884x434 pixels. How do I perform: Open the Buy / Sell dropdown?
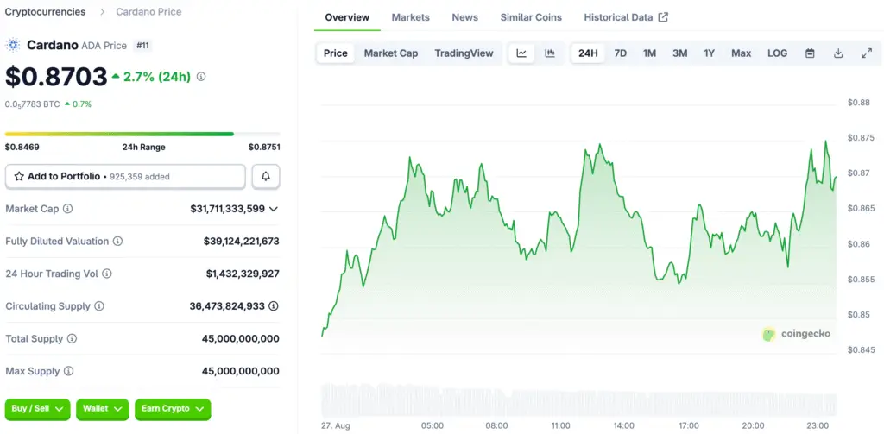point(37,409)
